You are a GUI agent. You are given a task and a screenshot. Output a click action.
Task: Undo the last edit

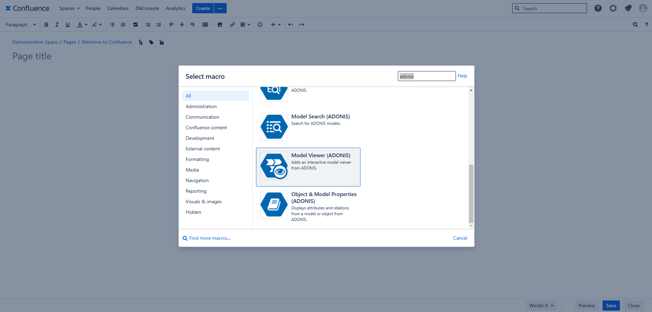pos(290,24)
